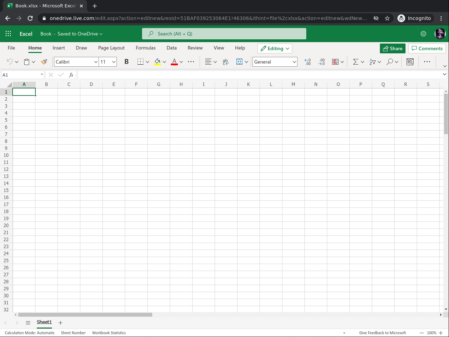Click the Share button
This screenshot has width=449, height=337.
point(393,48)
